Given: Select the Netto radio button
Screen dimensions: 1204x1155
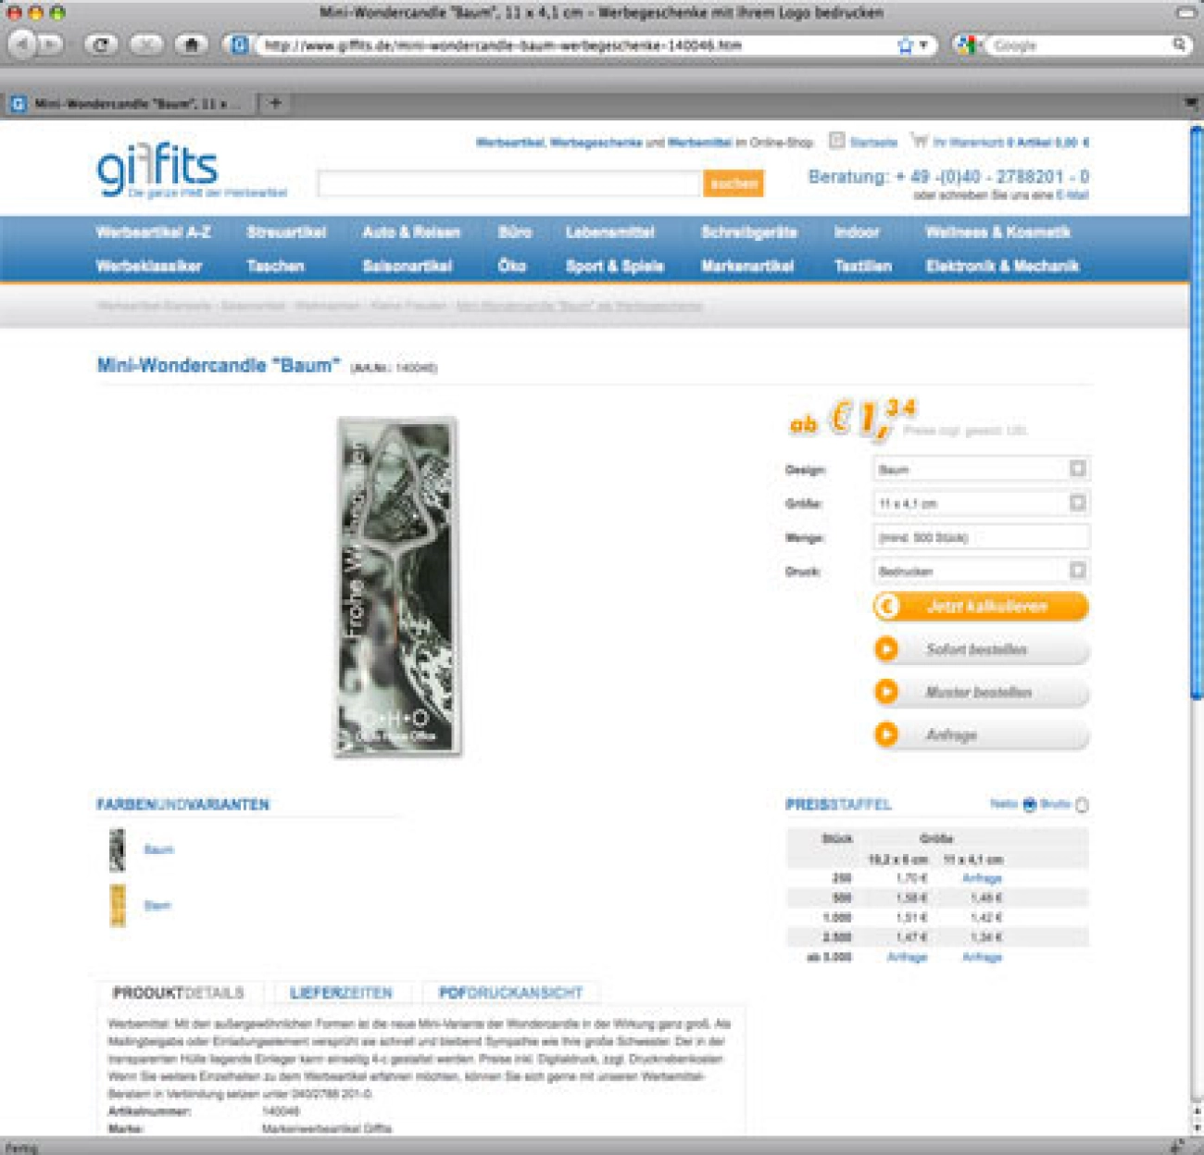Looking at the screenshot, I should tap(1029, 805).
